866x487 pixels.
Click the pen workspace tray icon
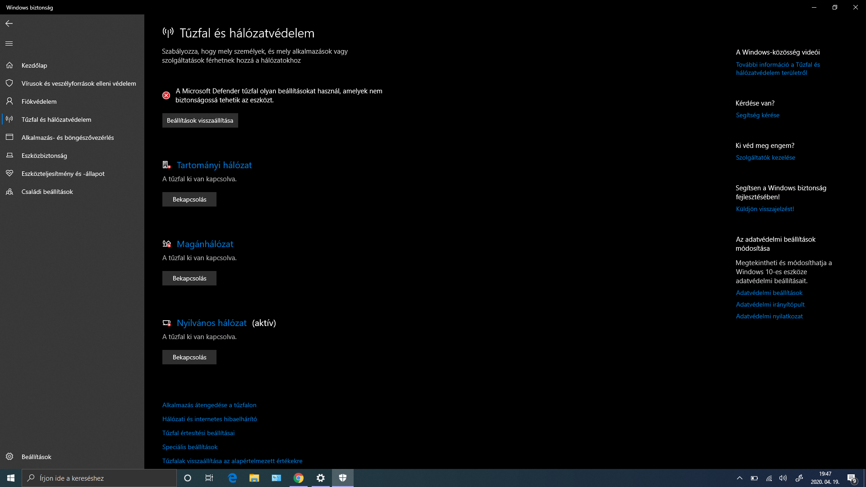point(799,478)
